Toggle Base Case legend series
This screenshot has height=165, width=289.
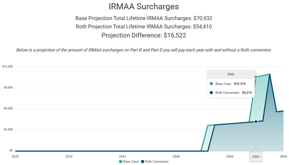coord(129,162)
